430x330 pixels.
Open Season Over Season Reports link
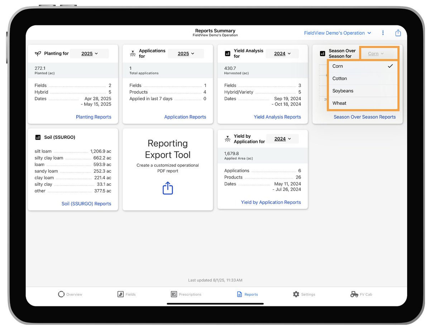[x=365, y=117]
